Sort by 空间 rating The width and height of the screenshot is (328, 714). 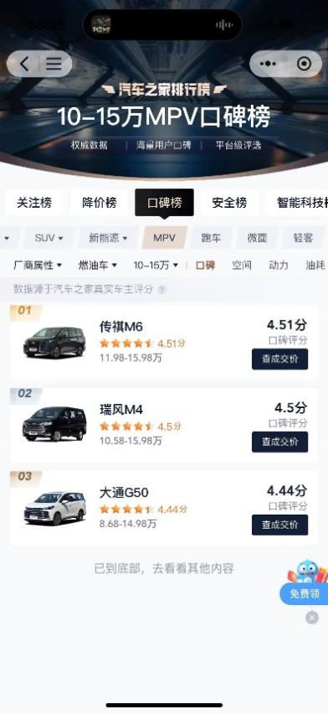[242, 266]
